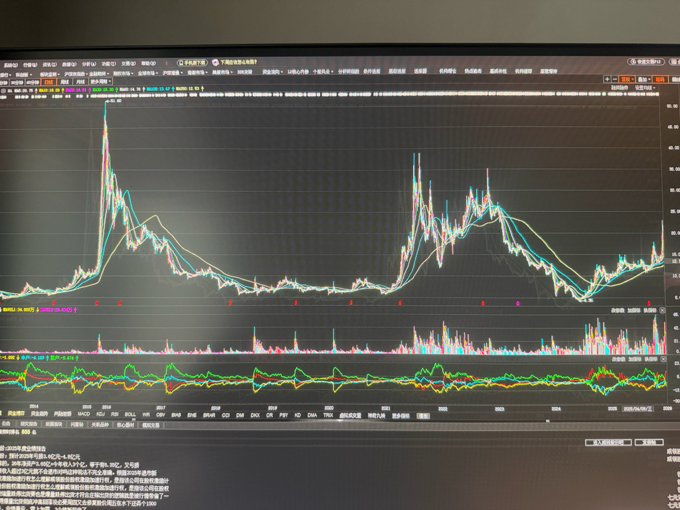680x510 pixels.
Task: Open the 分析 menu
Action: point(89,64)
